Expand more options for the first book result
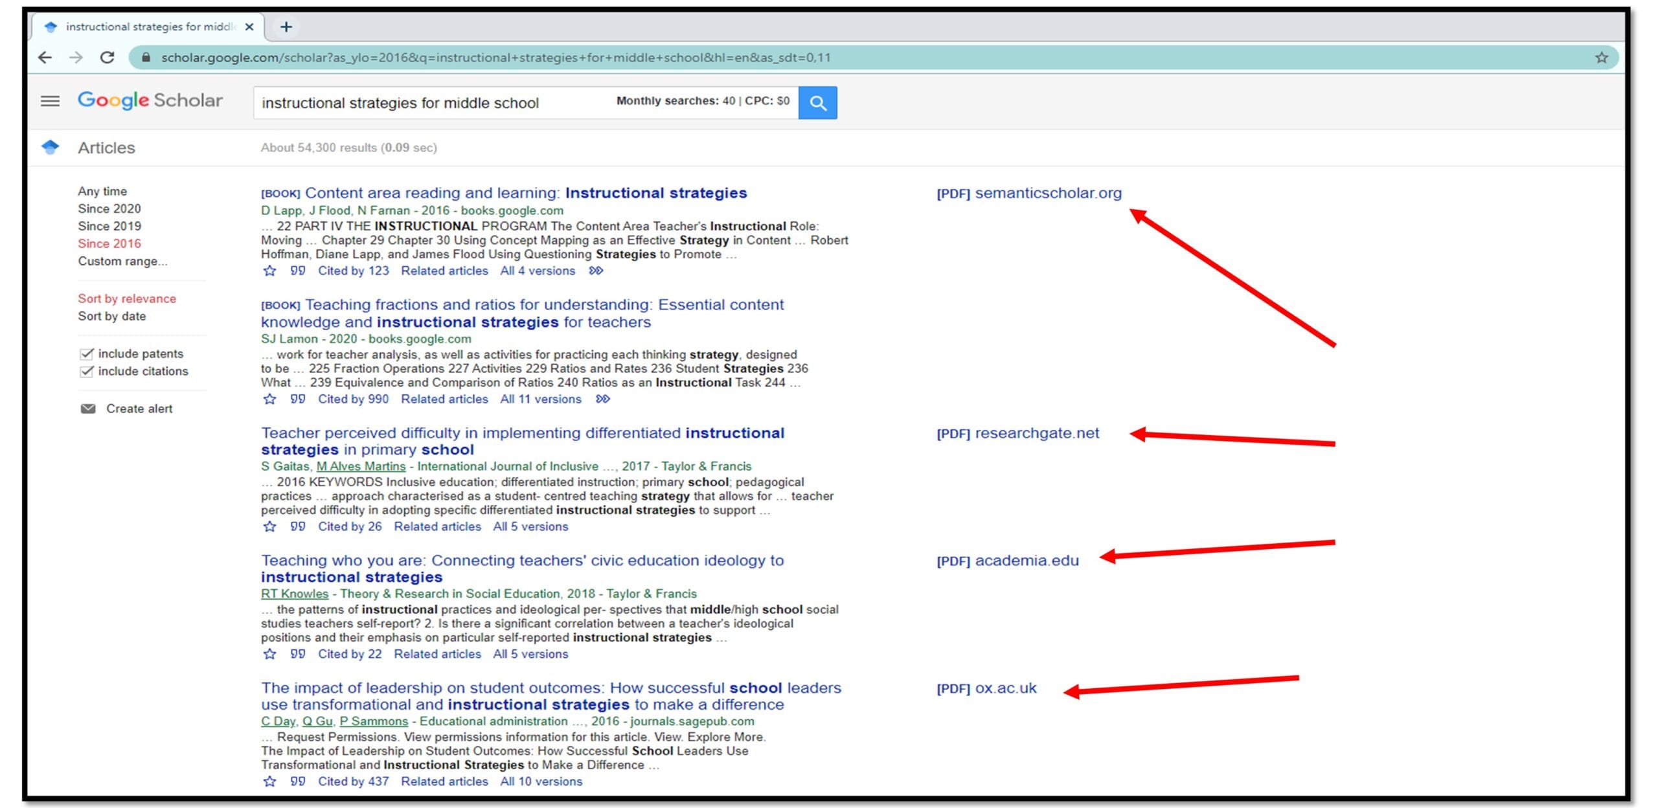 596,271
